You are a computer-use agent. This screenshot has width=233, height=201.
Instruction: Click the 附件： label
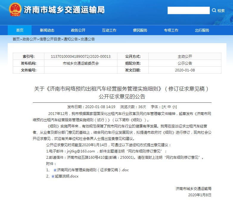click(51, 164)
